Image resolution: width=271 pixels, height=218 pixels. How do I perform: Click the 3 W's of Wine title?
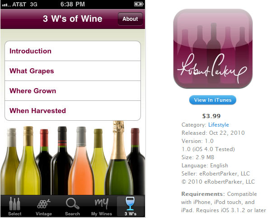[73, 19]
